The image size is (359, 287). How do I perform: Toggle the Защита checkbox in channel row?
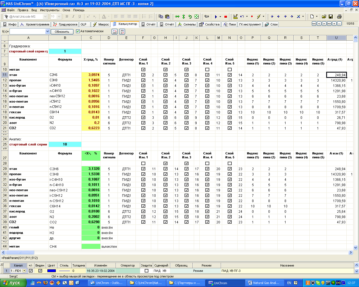point(146,271)
